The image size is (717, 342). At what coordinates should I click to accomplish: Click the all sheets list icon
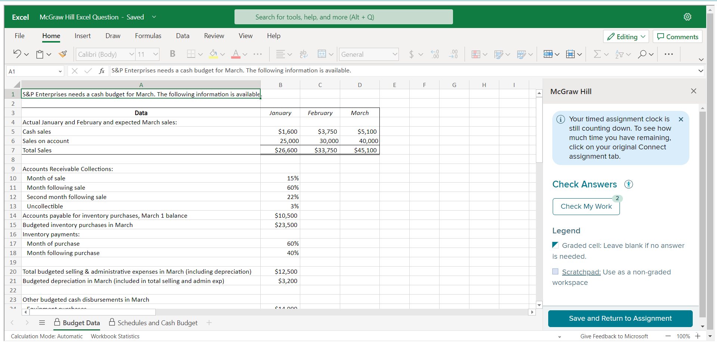point(42,323)
